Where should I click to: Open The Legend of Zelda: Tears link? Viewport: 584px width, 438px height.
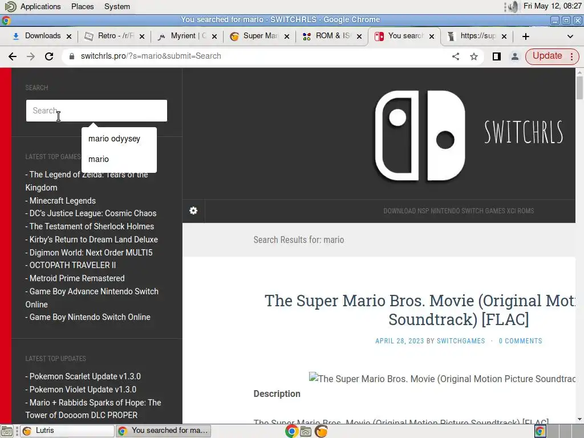click(87, 181)
